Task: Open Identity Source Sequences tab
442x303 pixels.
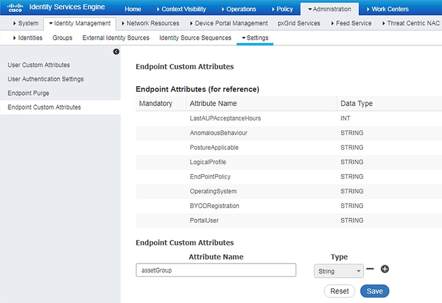Action: coord(195,38)
